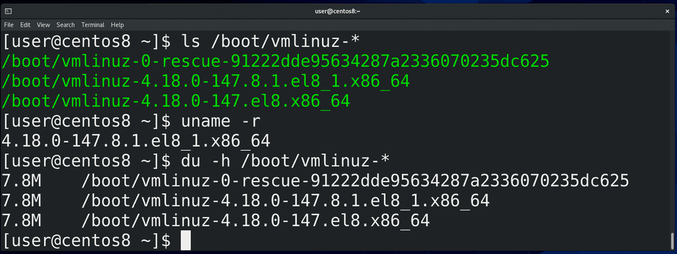Click the vertical scrollbar thumb
This screenshot has width=677, height=254.
[x=672, y=239]
